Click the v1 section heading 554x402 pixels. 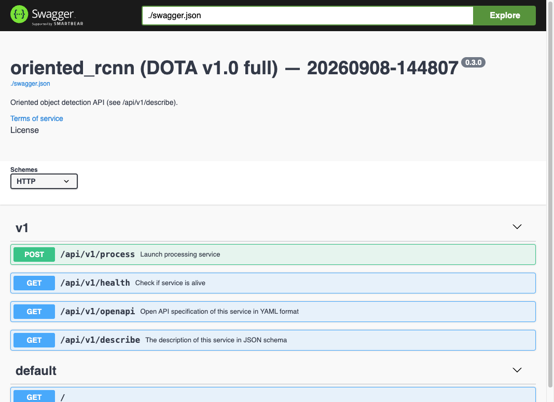(22, 228)
